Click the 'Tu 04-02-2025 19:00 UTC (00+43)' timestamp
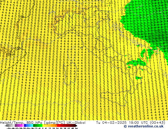The width and height of the screenshot is (168, 129). click(131, 123)
